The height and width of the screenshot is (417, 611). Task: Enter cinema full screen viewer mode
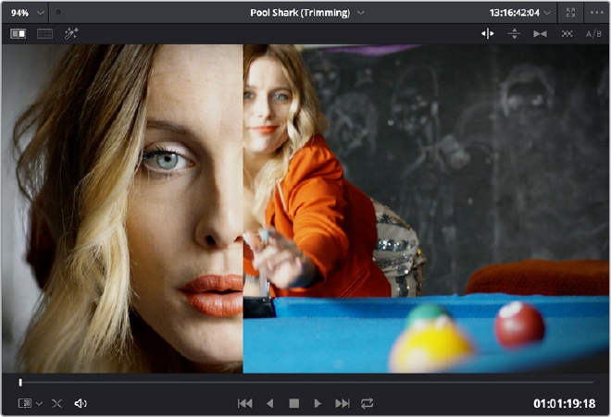[570, 12]
